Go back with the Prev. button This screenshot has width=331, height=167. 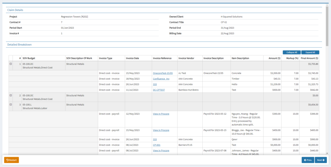[x=308, y=160]
